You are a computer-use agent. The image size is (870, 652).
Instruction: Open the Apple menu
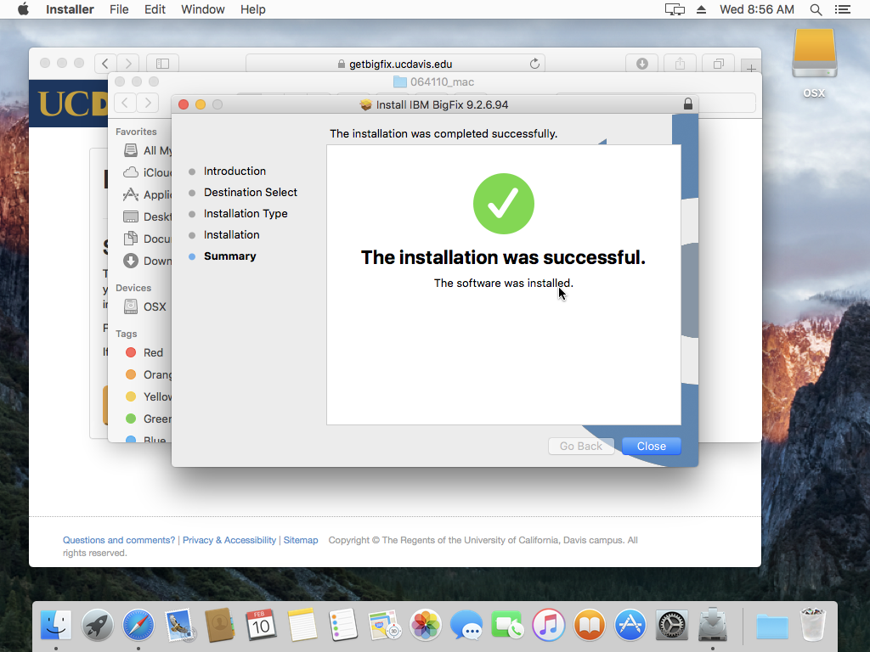(x=23, y=9)
